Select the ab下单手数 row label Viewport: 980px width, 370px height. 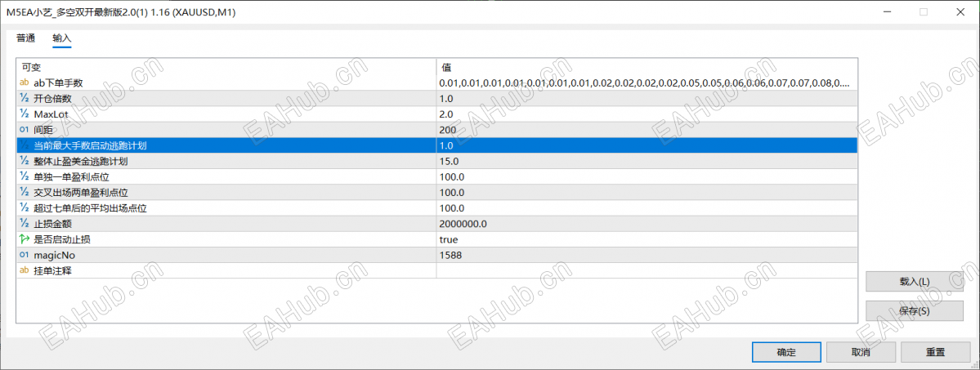[x=58, y=83]
